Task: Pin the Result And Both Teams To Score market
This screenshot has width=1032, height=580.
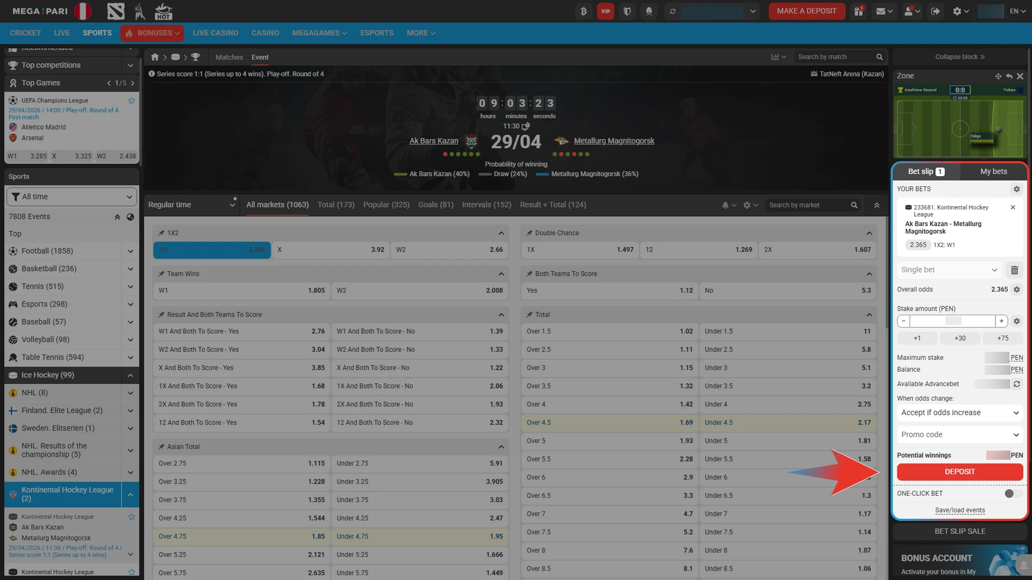Action: pos(161,315)
